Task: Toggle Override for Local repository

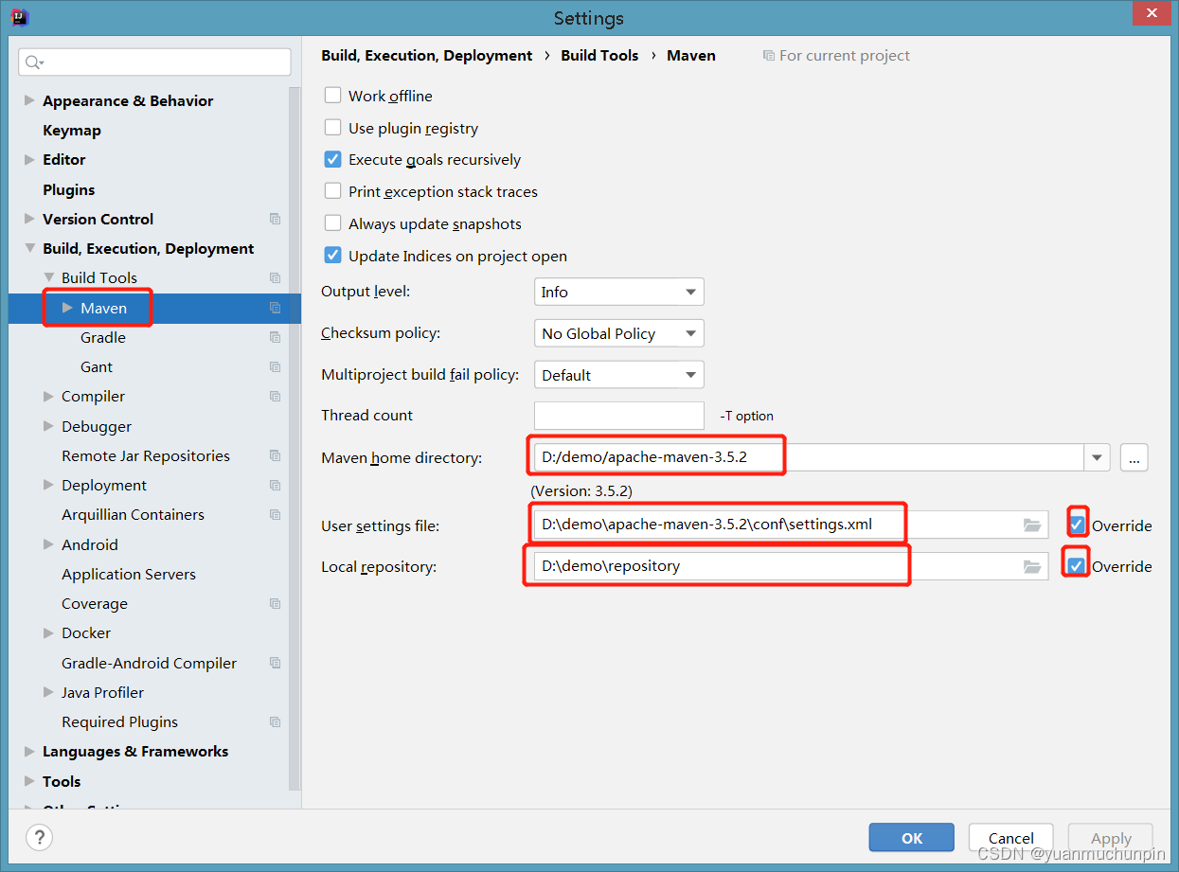Action: (x=1076, y=566)
